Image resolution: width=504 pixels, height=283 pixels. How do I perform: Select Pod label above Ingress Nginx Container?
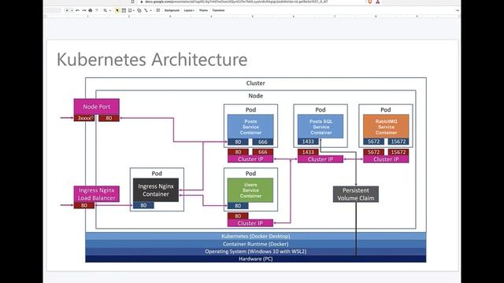click(157, 173)
